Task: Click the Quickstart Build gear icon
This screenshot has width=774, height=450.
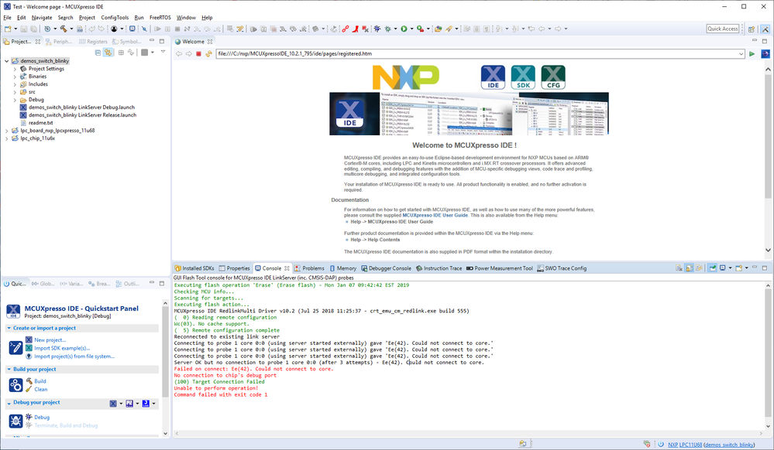Action: pos(15,385)
